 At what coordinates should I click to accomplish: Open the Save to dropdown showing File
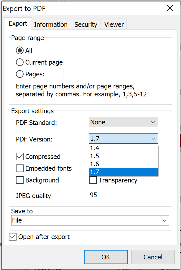point(90,220)
